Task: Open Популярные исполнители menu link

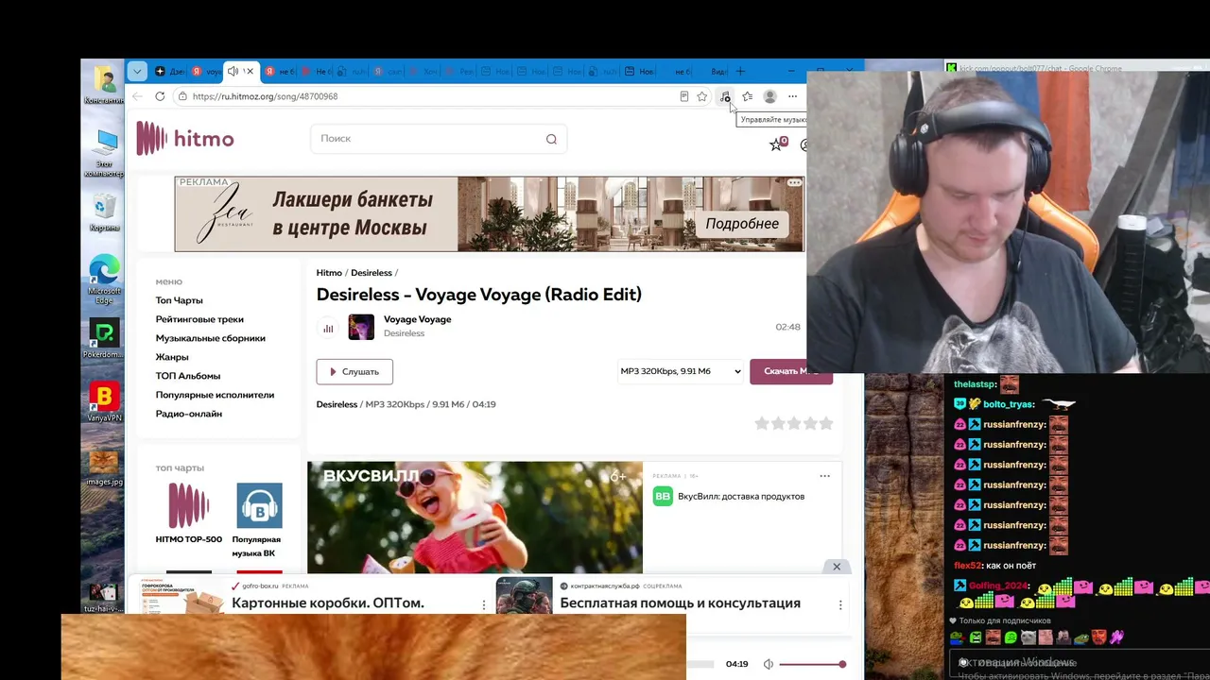Action: [215, 395]
